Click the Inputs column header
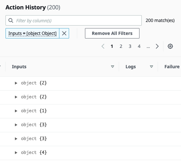This screenshot has height=163, width=181. (19, 67)
